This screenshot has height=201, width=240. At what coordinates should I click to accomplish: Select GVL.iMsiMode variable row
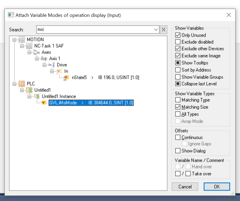pos(91,103)
